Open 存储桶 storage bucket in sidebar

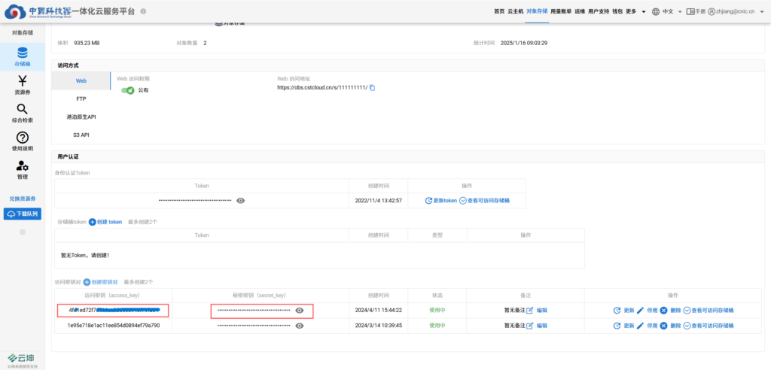pos(22,57)
